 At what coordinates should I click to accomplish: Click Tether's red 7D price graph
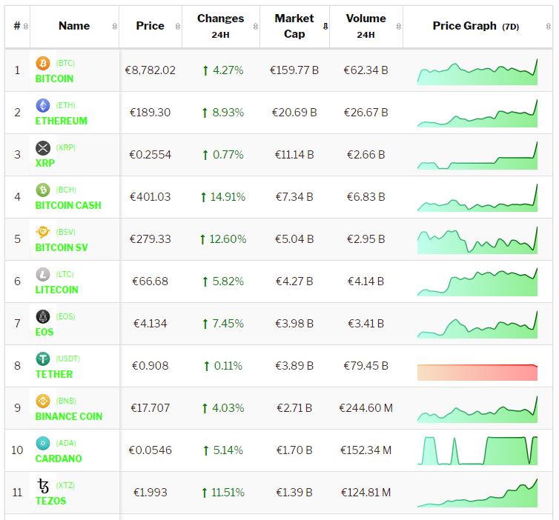click(x=477, y=372)
